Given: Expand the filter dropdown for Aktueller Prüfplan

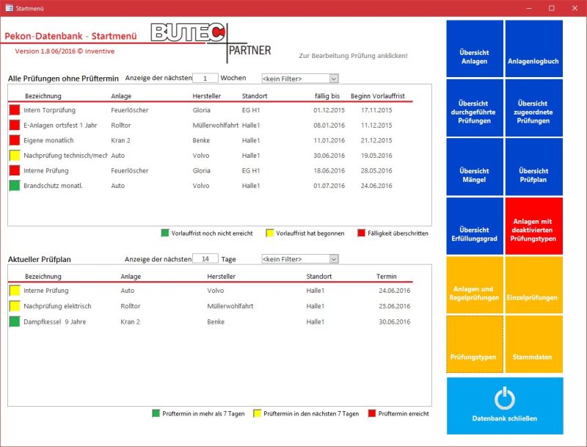Looking at the screenshot, I should [x=334, y=259].
